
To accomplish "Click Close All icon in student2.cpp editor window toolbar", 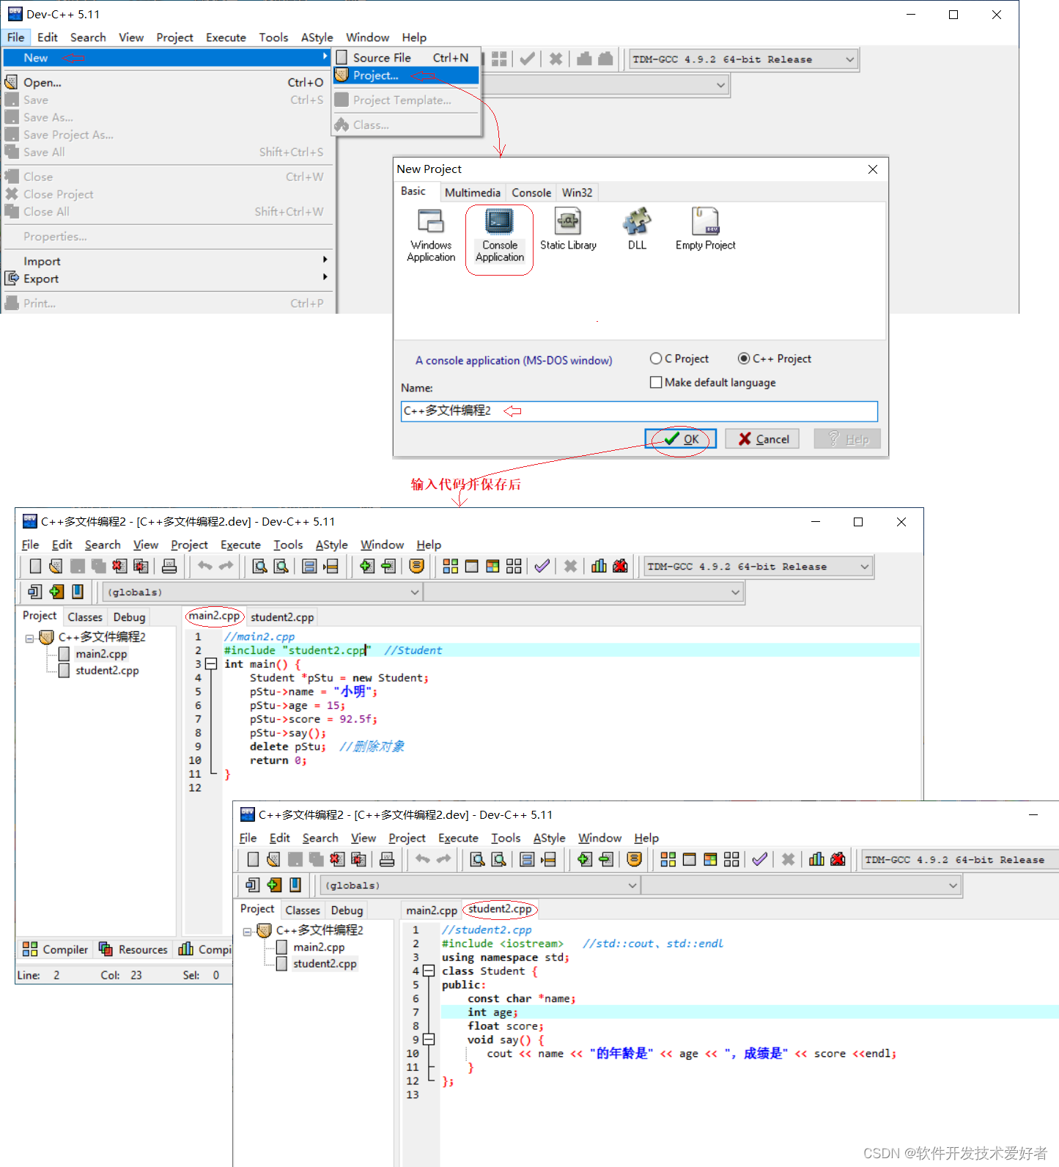I will (x=358, y=859).
